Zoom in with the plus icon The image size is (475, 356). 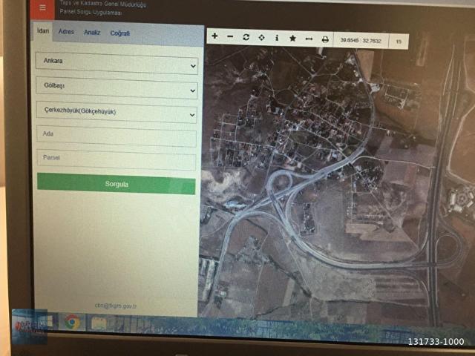click(x=214, y=36)
